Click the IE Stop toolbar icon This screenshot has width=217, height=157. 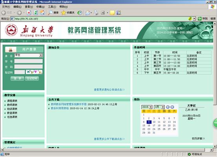click(29, 13)
